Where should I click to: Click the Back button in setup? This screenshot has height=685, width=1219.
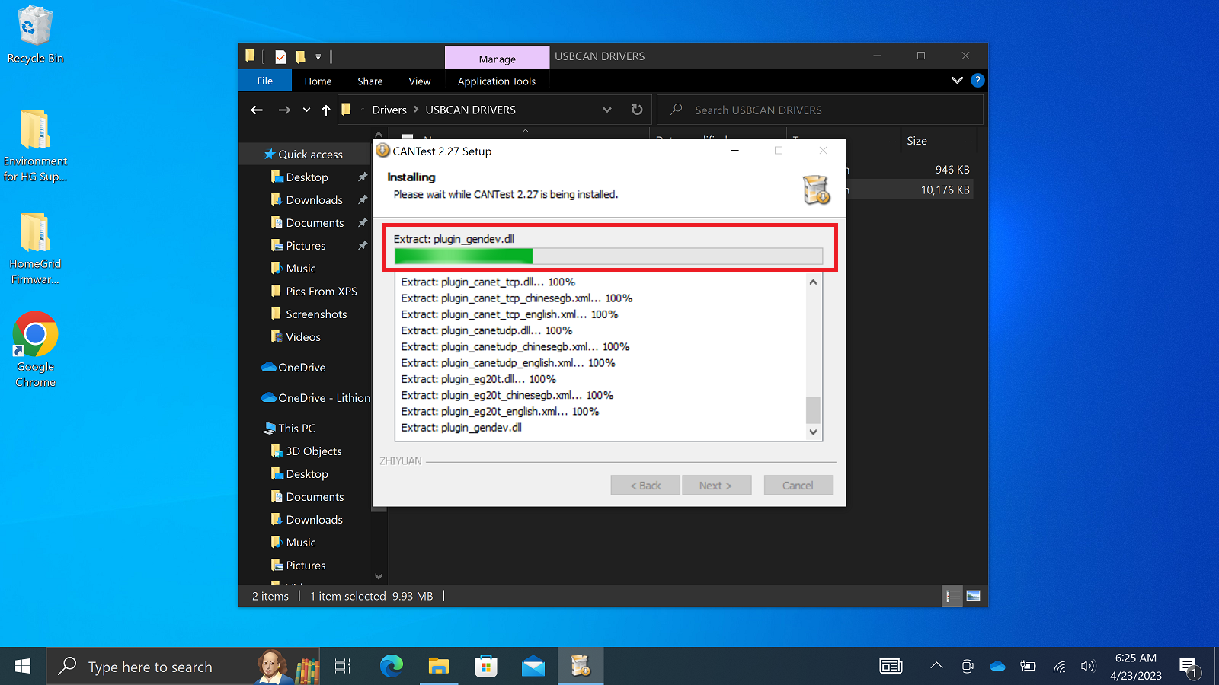tap(645, 486)
